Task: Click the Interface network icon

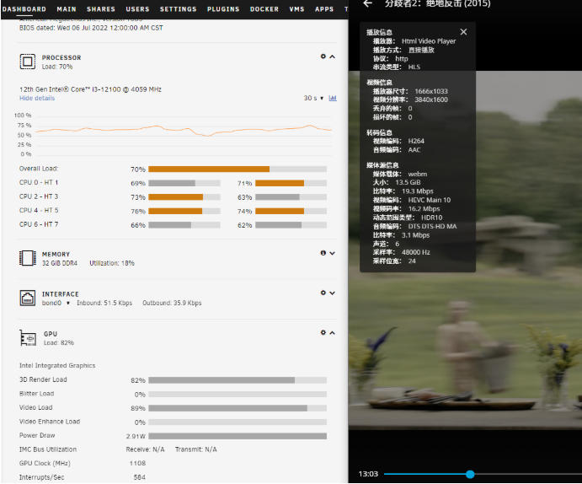Action: pyautogui.click(x=28, y=298)
